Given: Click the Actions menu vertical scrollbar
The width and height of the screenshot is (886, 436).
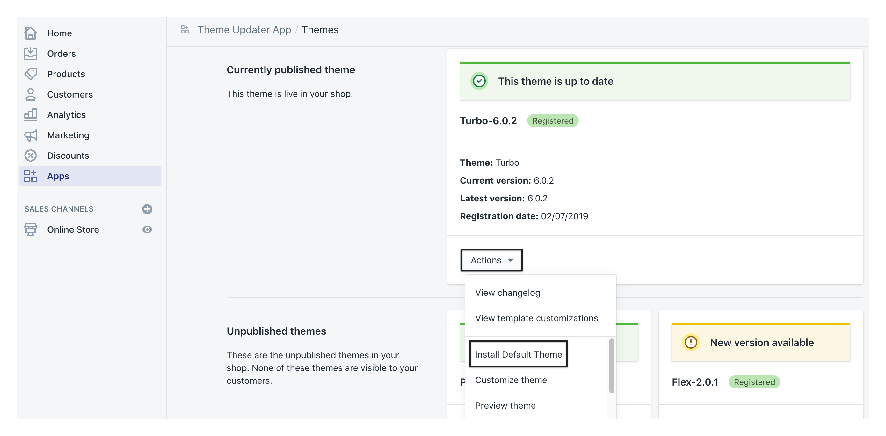Looking at the screenshot, I should 612,366.
